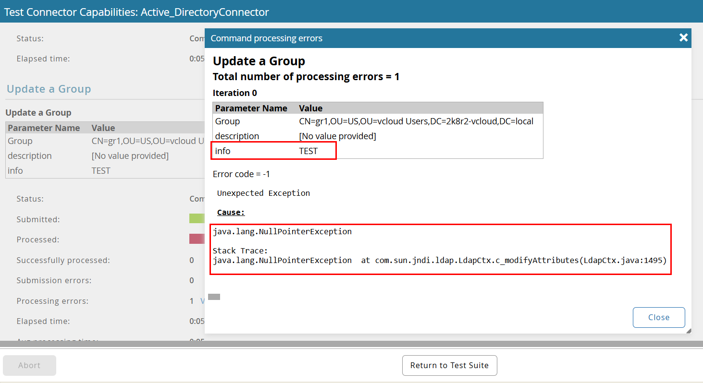Click the grayed-out Abort button
This screenshot has width=703, height=383.
click(x=29, y=365)
